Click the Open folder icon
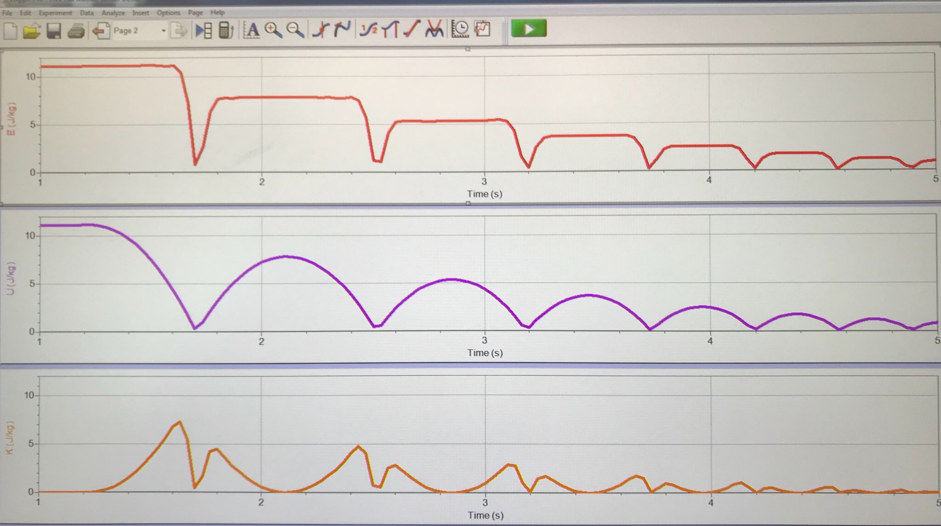Viewport: 941px width, 526px height. [31, 31]
